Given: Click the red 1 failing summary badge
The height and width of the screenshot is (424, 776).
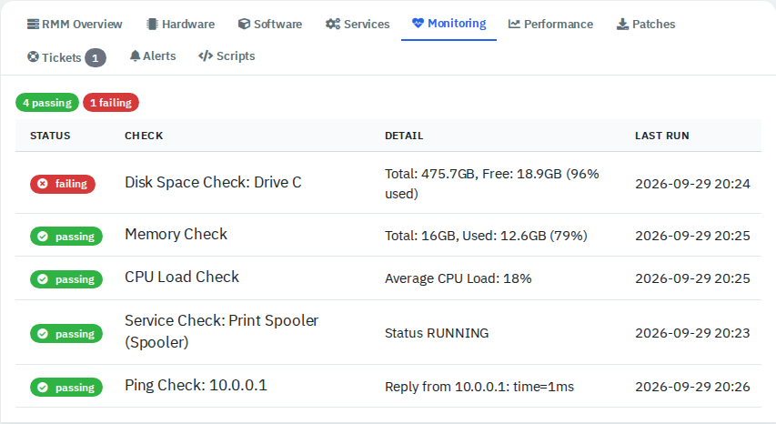Looking at the screenshot, I should pyautogui.click(x=111, y=103).
